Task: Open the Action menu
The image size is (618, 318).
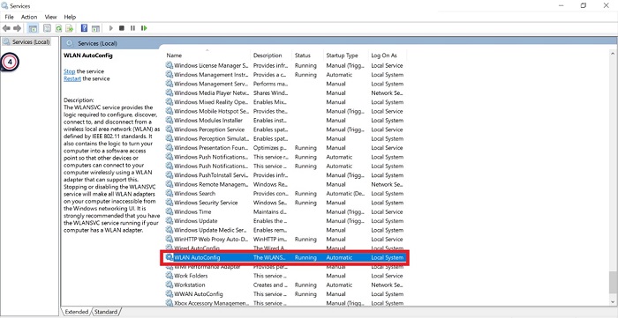Action: [x=29, y=17]
